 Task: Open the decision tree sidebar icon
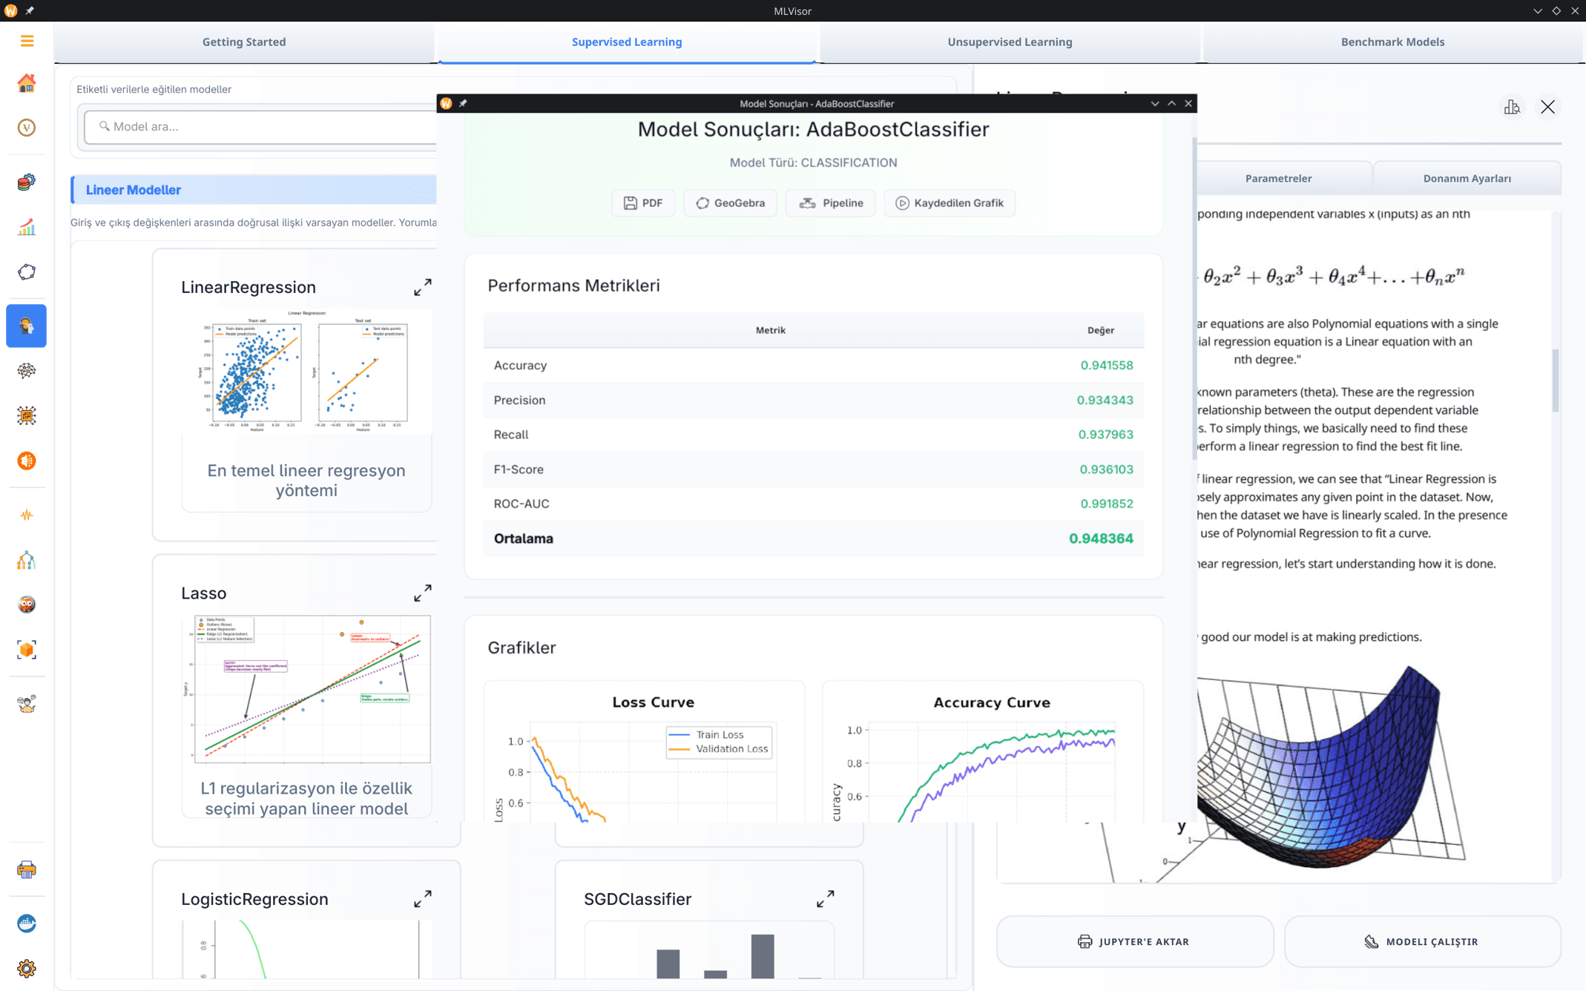[x=27, y=560]
